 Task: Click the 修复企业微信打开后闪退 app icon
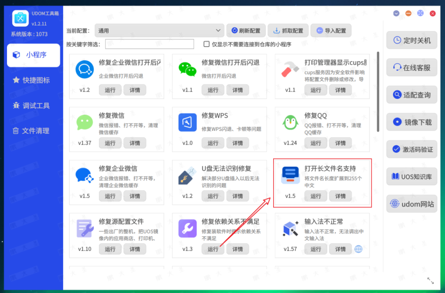click(84, 69)
